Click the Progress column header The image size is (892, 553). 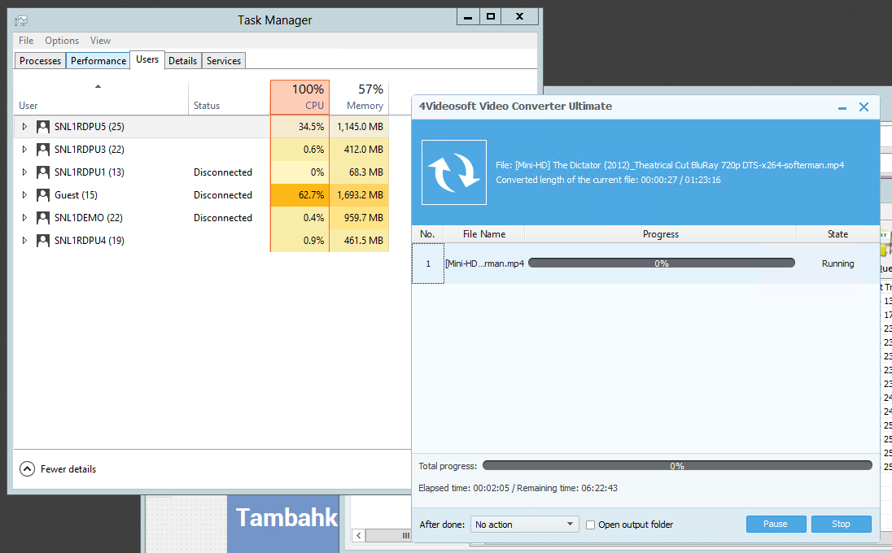tap(661, 234)
